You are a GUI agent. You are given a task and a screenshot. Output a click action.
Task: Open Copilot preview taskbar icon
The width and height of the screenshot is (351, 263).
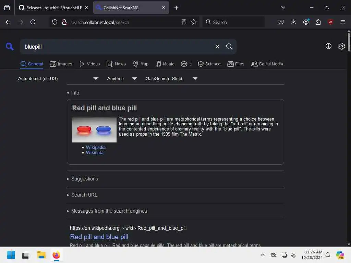tap(340, 255)
